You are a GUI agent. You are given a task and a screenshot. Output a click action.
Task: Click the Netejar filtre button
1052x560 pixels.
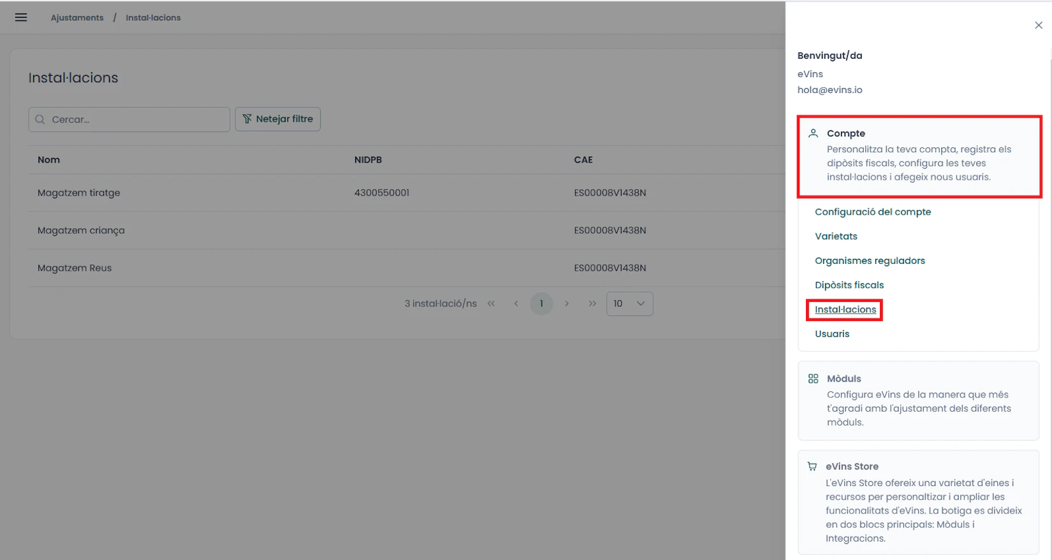coord(277,119)
